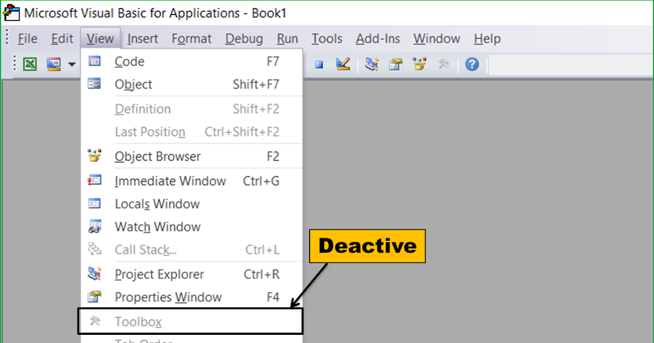The width and height of the screenshot is (654, 343).
Task: Select the Last Position menu entry
Action: pyautogui.click(x=191, y=132)
